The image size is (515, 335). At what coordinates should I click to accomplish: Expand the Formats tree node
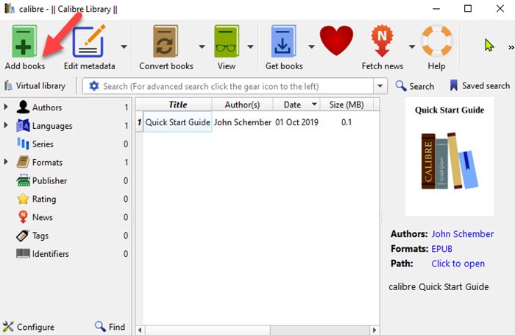(6, 162)
